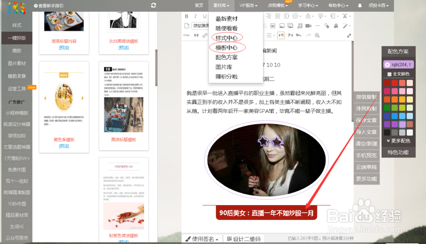426x244 pixels.
Task: Open 设计二维码 tool
Action: coord(244,239)
